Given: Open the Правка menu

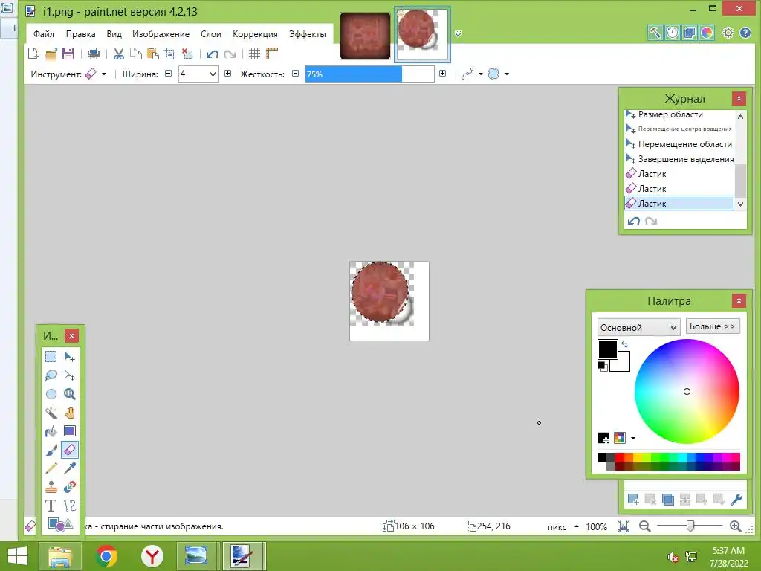Looking at the screenshot, I should pos(80,34).
